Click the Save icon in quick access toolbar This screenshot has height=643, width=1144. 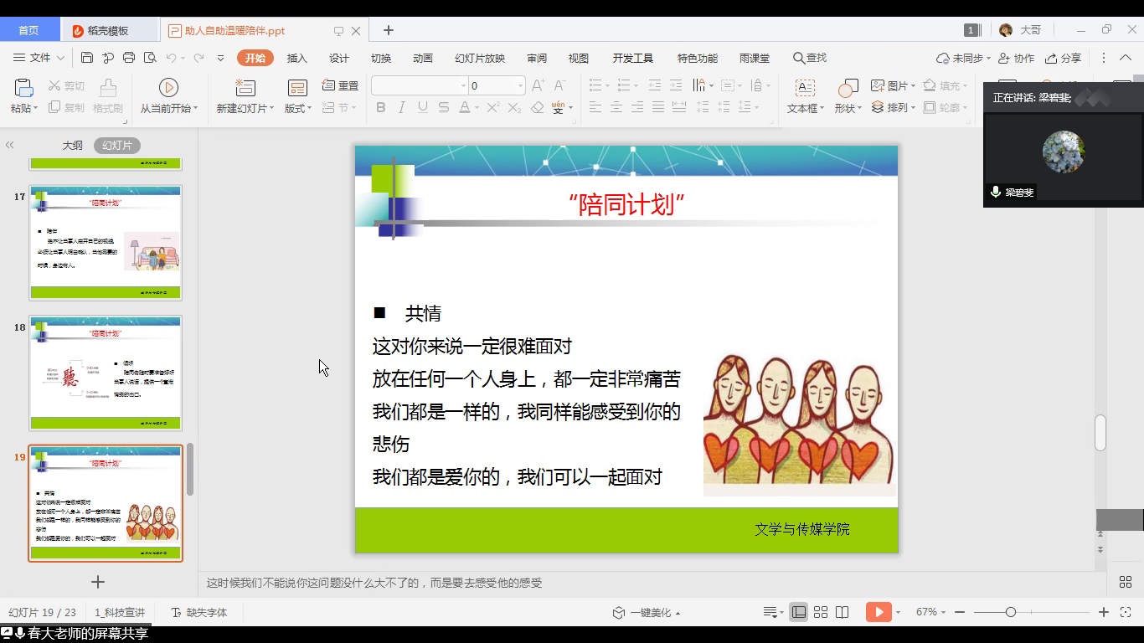(x=87, y=58)
